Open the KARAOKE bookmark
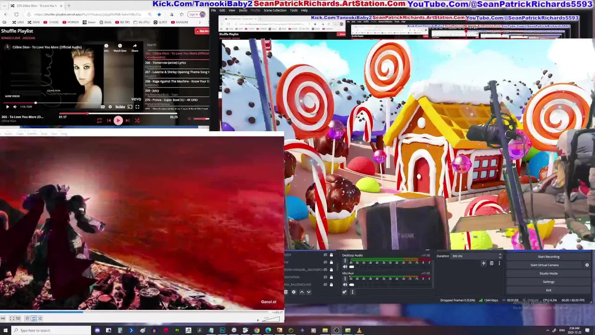 point(179,22)
